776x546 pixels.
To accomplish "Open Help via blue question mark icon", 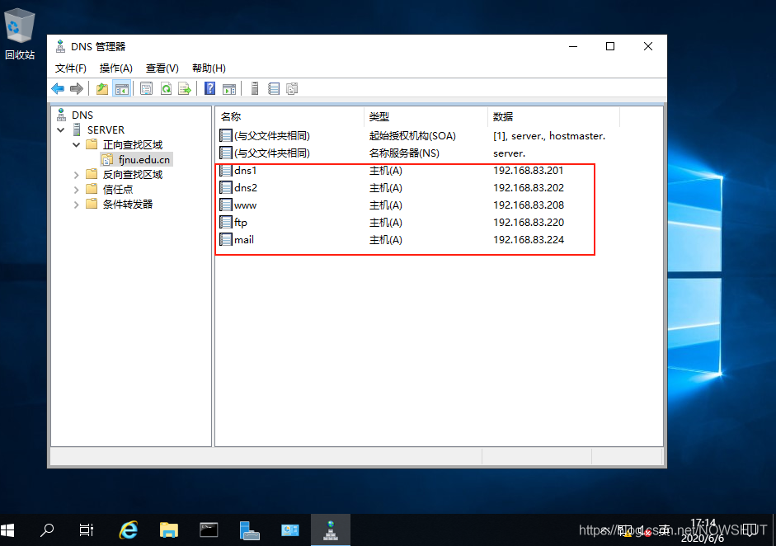I will (210, 89).
